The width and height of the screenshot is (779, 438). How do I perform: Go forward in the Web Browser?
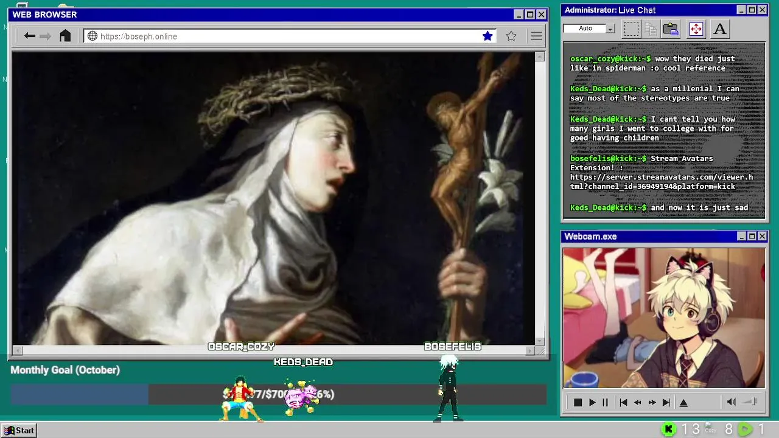46,36
